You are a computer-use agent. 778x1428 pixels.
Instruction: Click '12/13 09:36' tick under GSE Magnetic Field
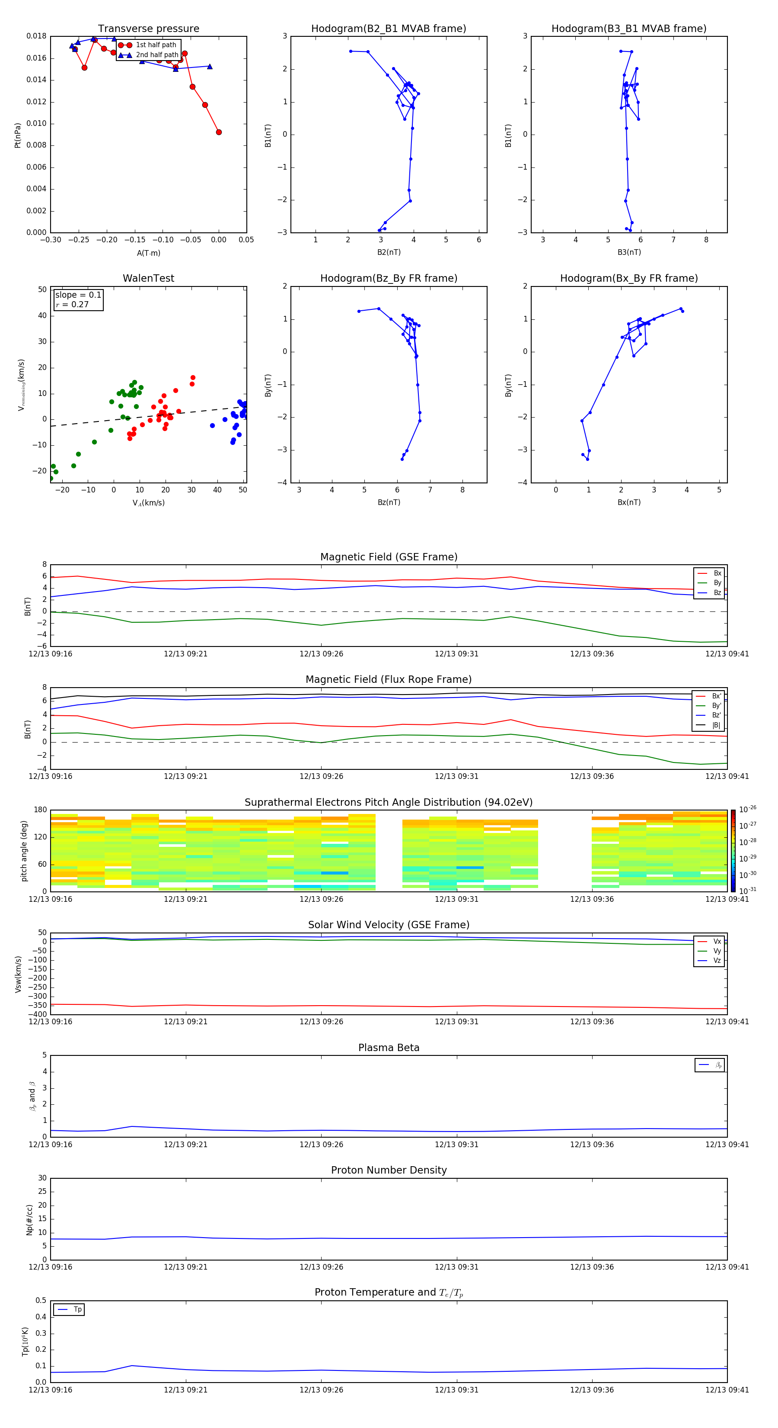click(x=592, y=653)
